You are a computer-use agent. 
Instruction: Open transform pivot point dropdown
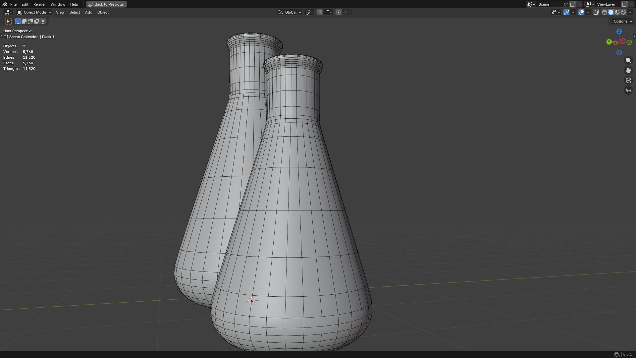click(x=310, y=12)
